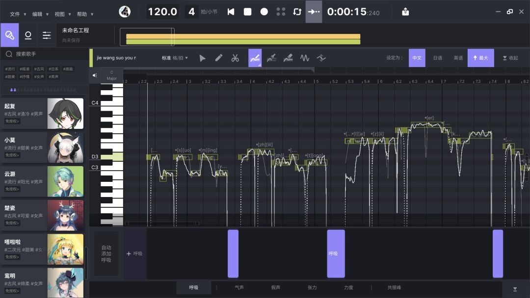Toggle the auto-follow playhead button
The image size is (530, 298).
314,12
